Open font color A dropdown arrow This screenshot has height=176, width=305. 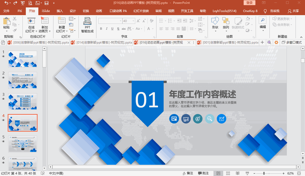click(x=153, y=29)
